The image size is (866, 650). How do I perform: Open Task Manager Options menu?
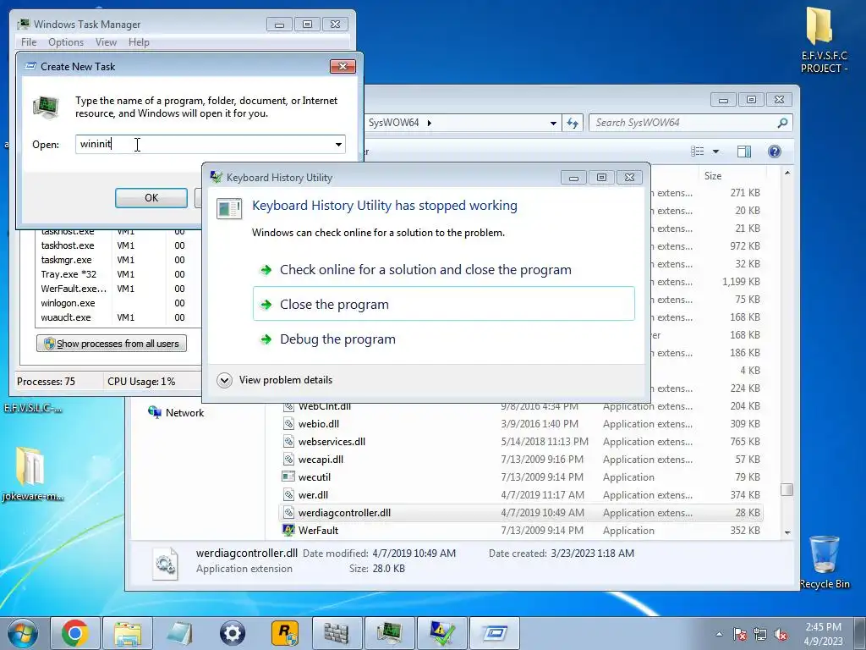pos(66,42)
